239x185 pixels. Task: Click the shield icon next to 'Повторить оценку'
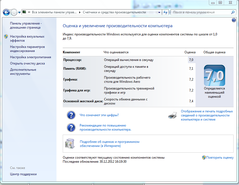[x=204, y=158]
